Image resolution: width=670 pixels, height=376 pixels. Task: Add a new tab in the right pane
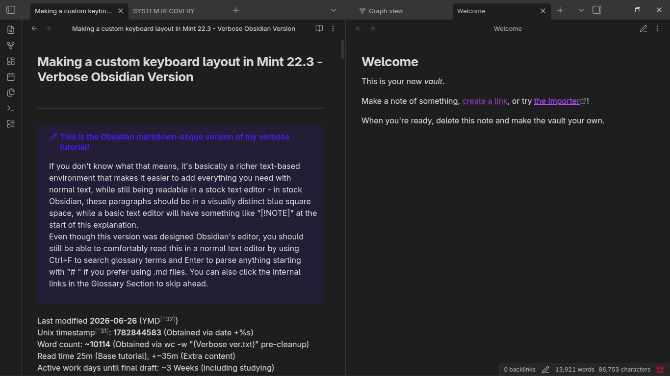[x=560, y=10]
